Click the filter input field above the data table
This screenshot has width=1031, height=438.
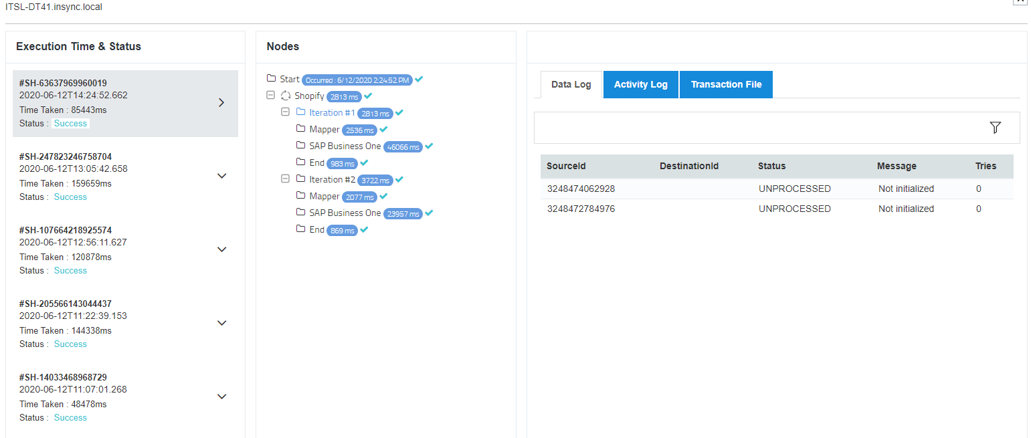pyautogui.click(x=736, y=127)
